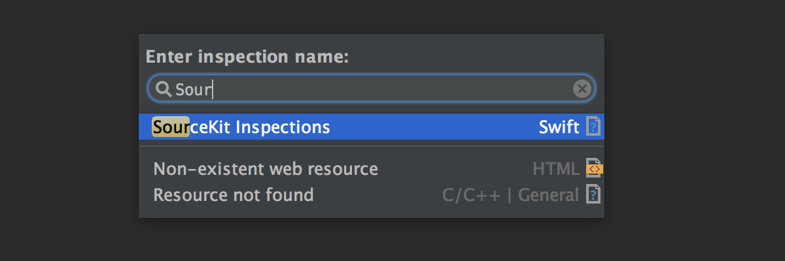Click the C/C++ General file icon

pos(593,194)
